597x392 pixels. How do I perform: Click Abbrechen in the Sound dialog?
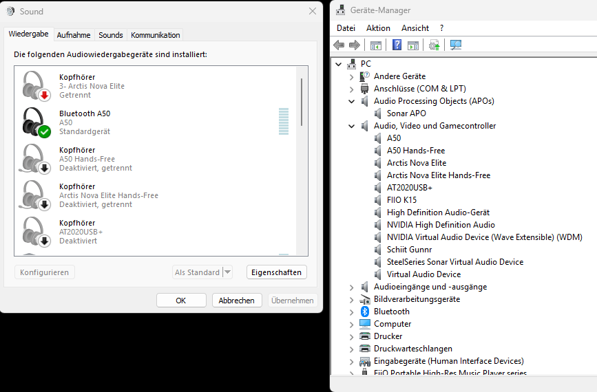(x=237, y=301)
